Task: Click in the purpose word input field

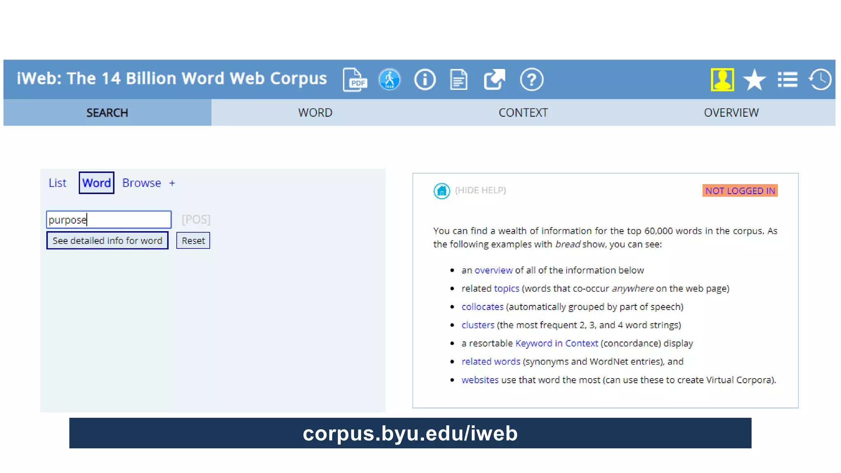Action: click(x=108, y=220)
